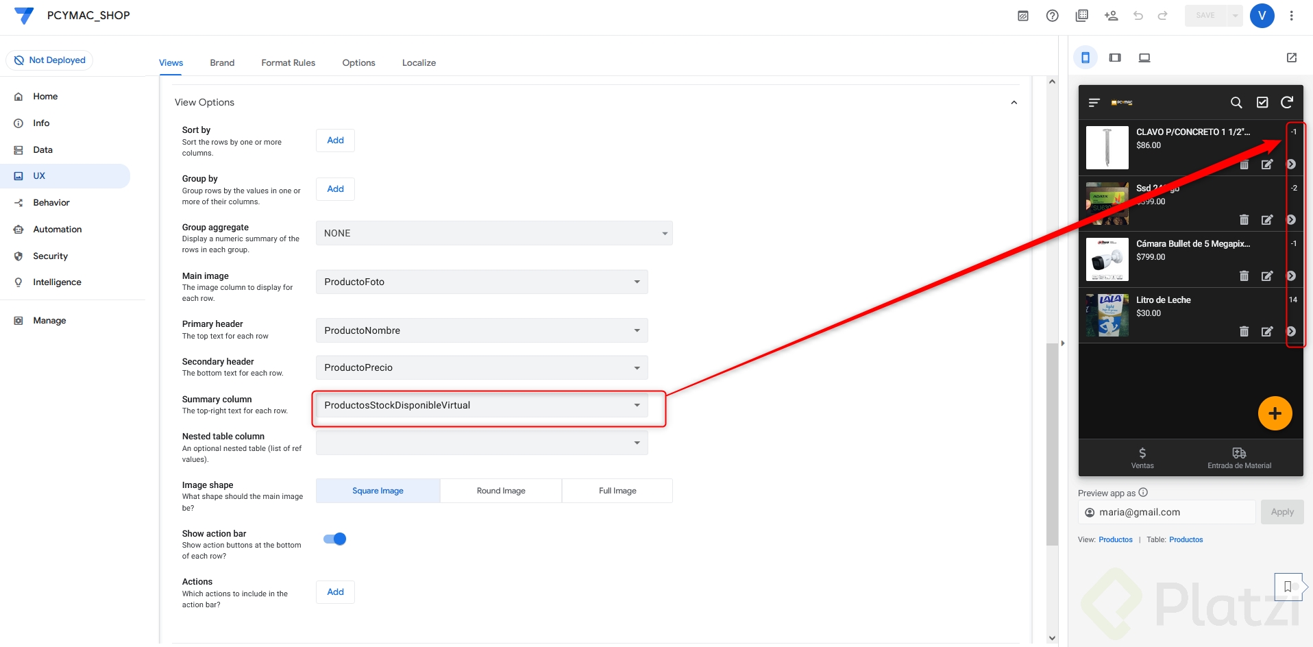This screenshot has height=647, width=1313.
Task: Open the Productos table link
Action: click(x=1186, y=539)
